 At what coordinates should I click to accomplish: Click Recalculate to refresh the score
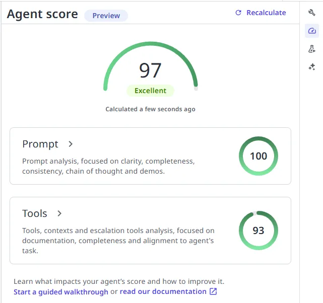[261, 13]
